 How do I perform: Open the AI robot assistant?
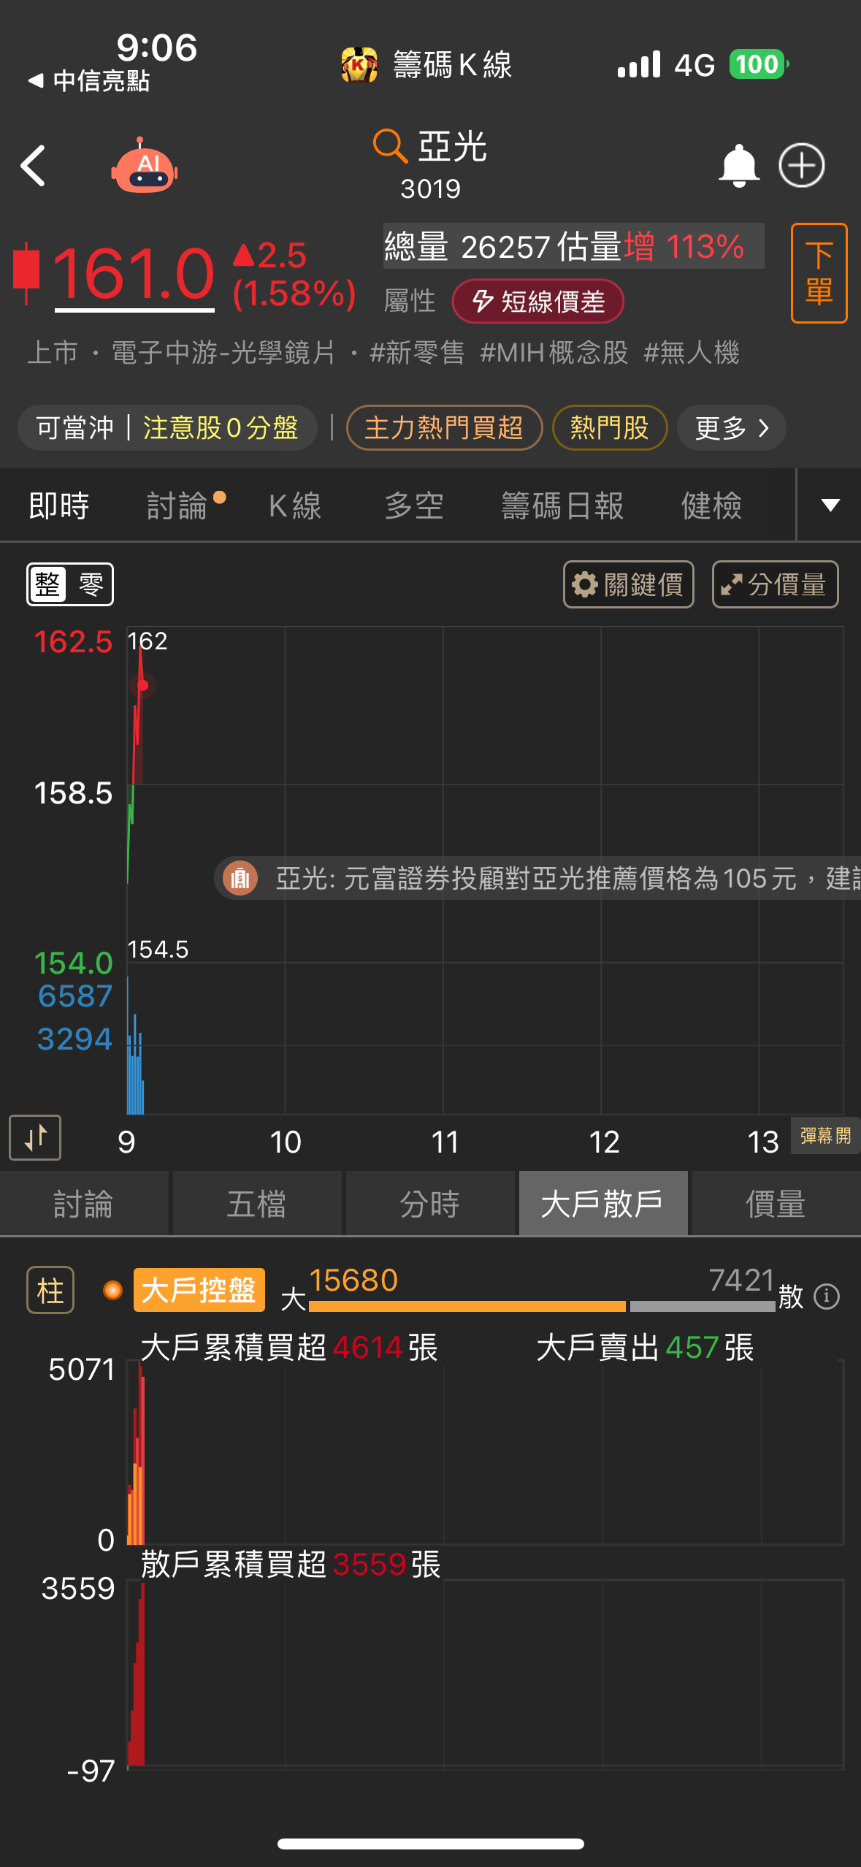[x=145, y=165]
